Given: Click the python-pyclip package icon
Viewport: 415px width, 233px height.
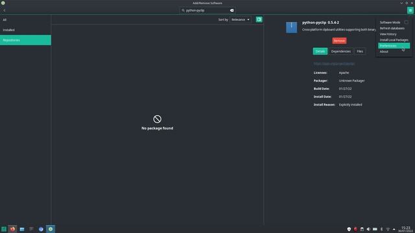Looking at the screenshot, I should (291, 27).
